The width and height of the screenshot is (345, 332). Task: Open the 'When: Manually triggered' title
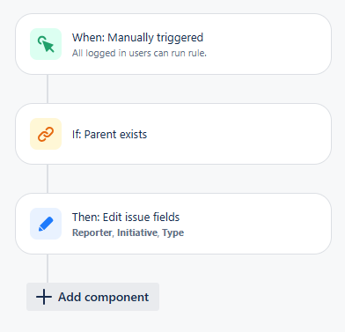click(137, 38)
